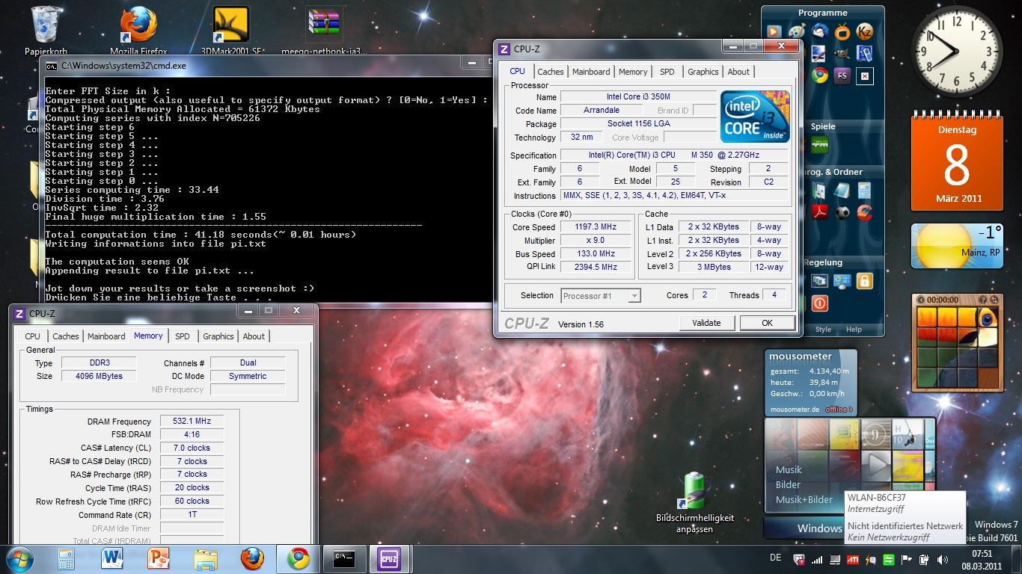
Task: Open Word from the taskbar
Action: pyautogui.click(x=111, y=558)
